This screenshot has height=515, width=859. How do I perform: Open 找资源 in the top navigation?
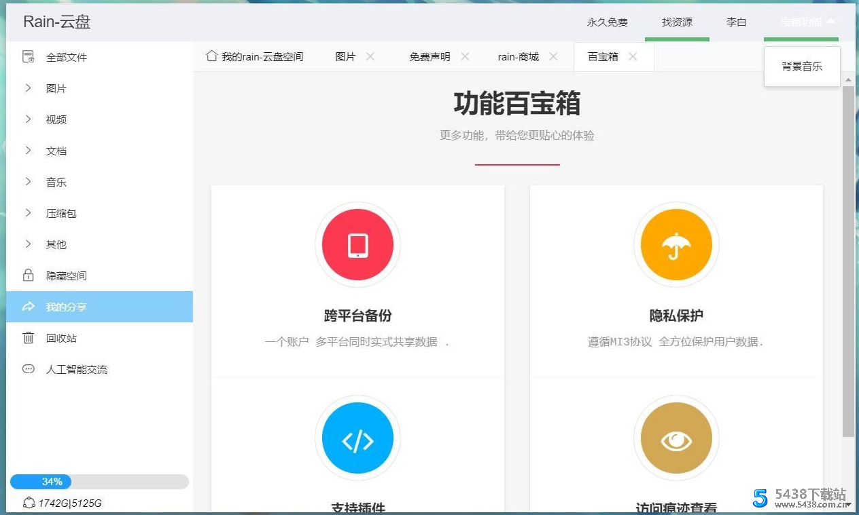pyautogui.click(x=677, y=22)
